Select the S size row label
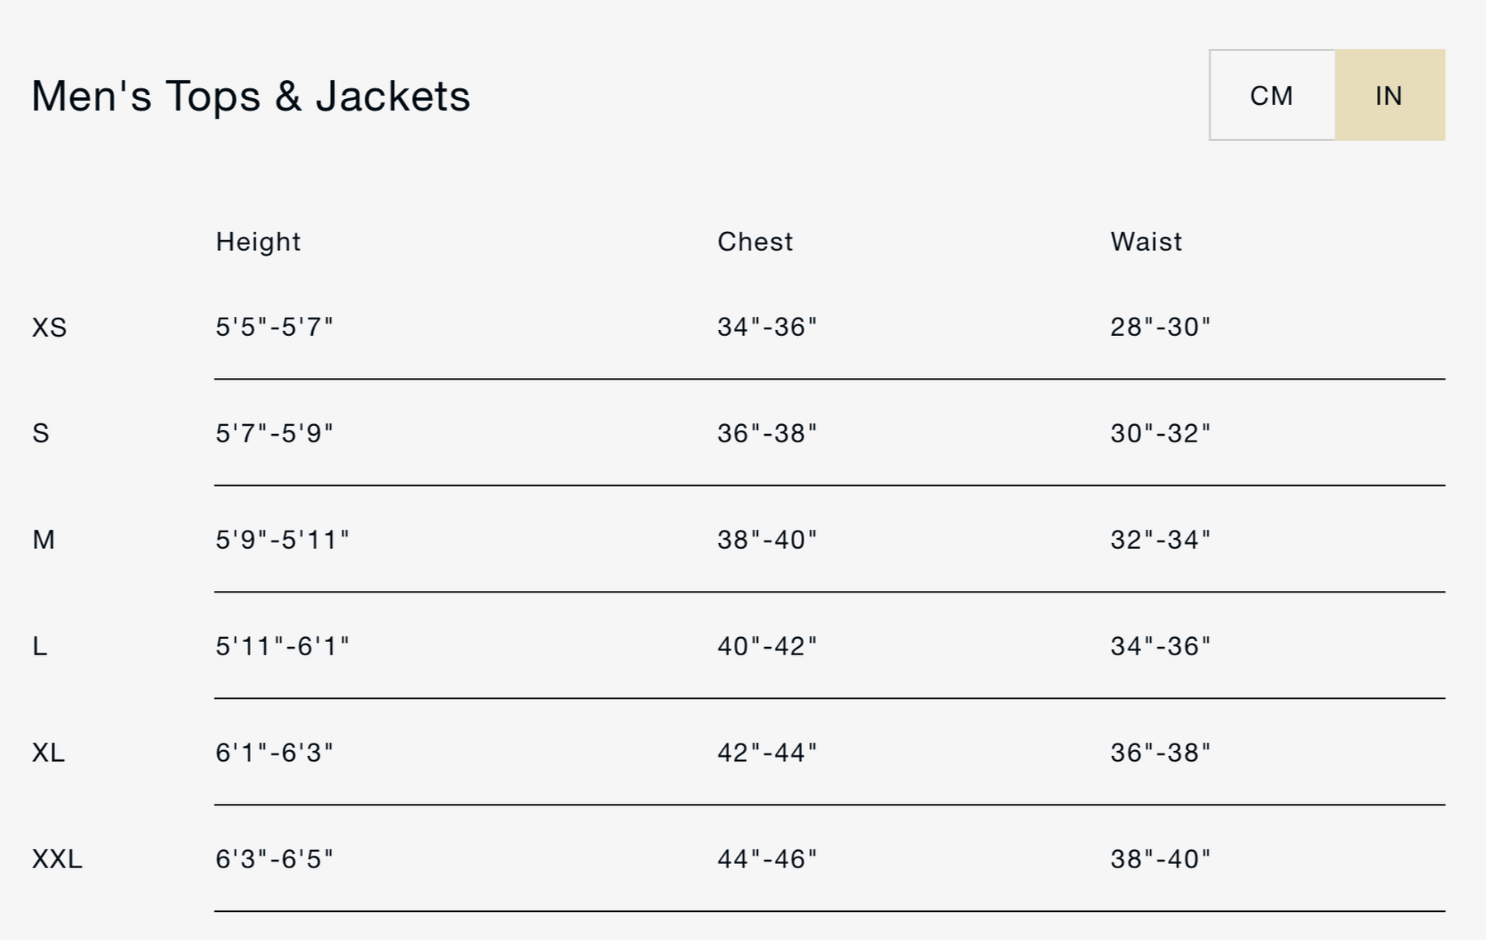The width and height of the screenshot is (1486, 940). 40,433
